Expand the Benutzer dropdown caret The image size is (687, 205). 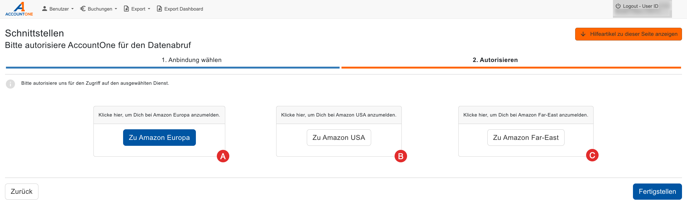click(x=72, y=9)
